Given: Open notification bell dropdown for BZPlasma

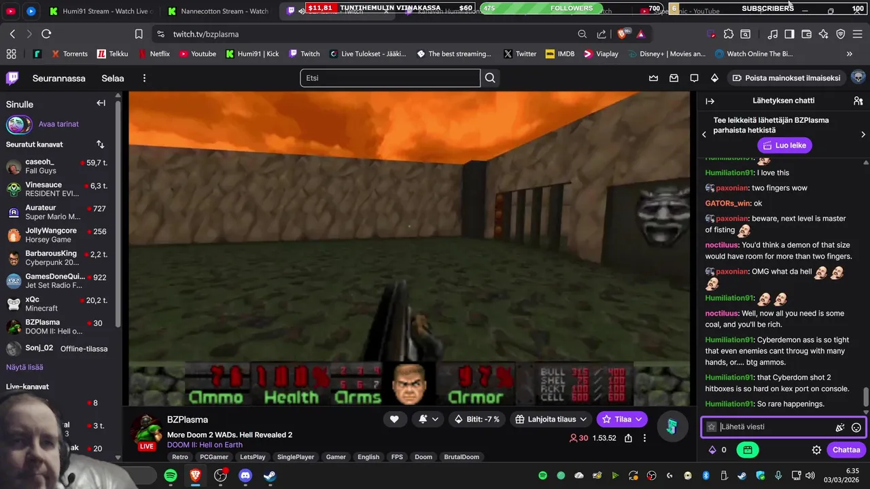Looking at the screenshot, I should pos(428,419).
